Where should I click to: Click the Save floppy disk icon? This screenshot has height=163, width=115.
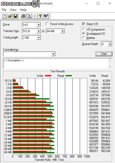pos(16,16)
